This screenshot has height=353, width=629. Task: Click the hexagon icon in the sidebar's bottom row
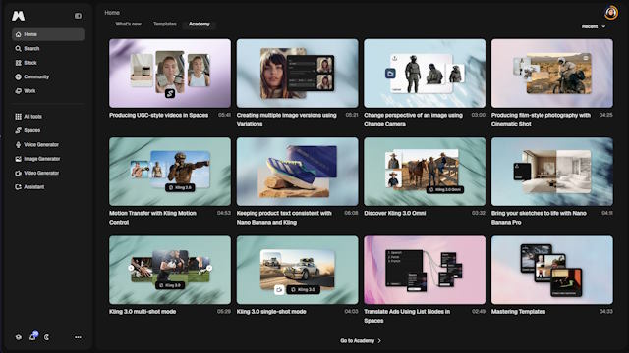click(19, 337)
